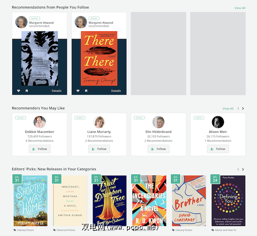
Task: Show next recommenders with right arrow
Action: pyautogui.click(x=243, y=109)
